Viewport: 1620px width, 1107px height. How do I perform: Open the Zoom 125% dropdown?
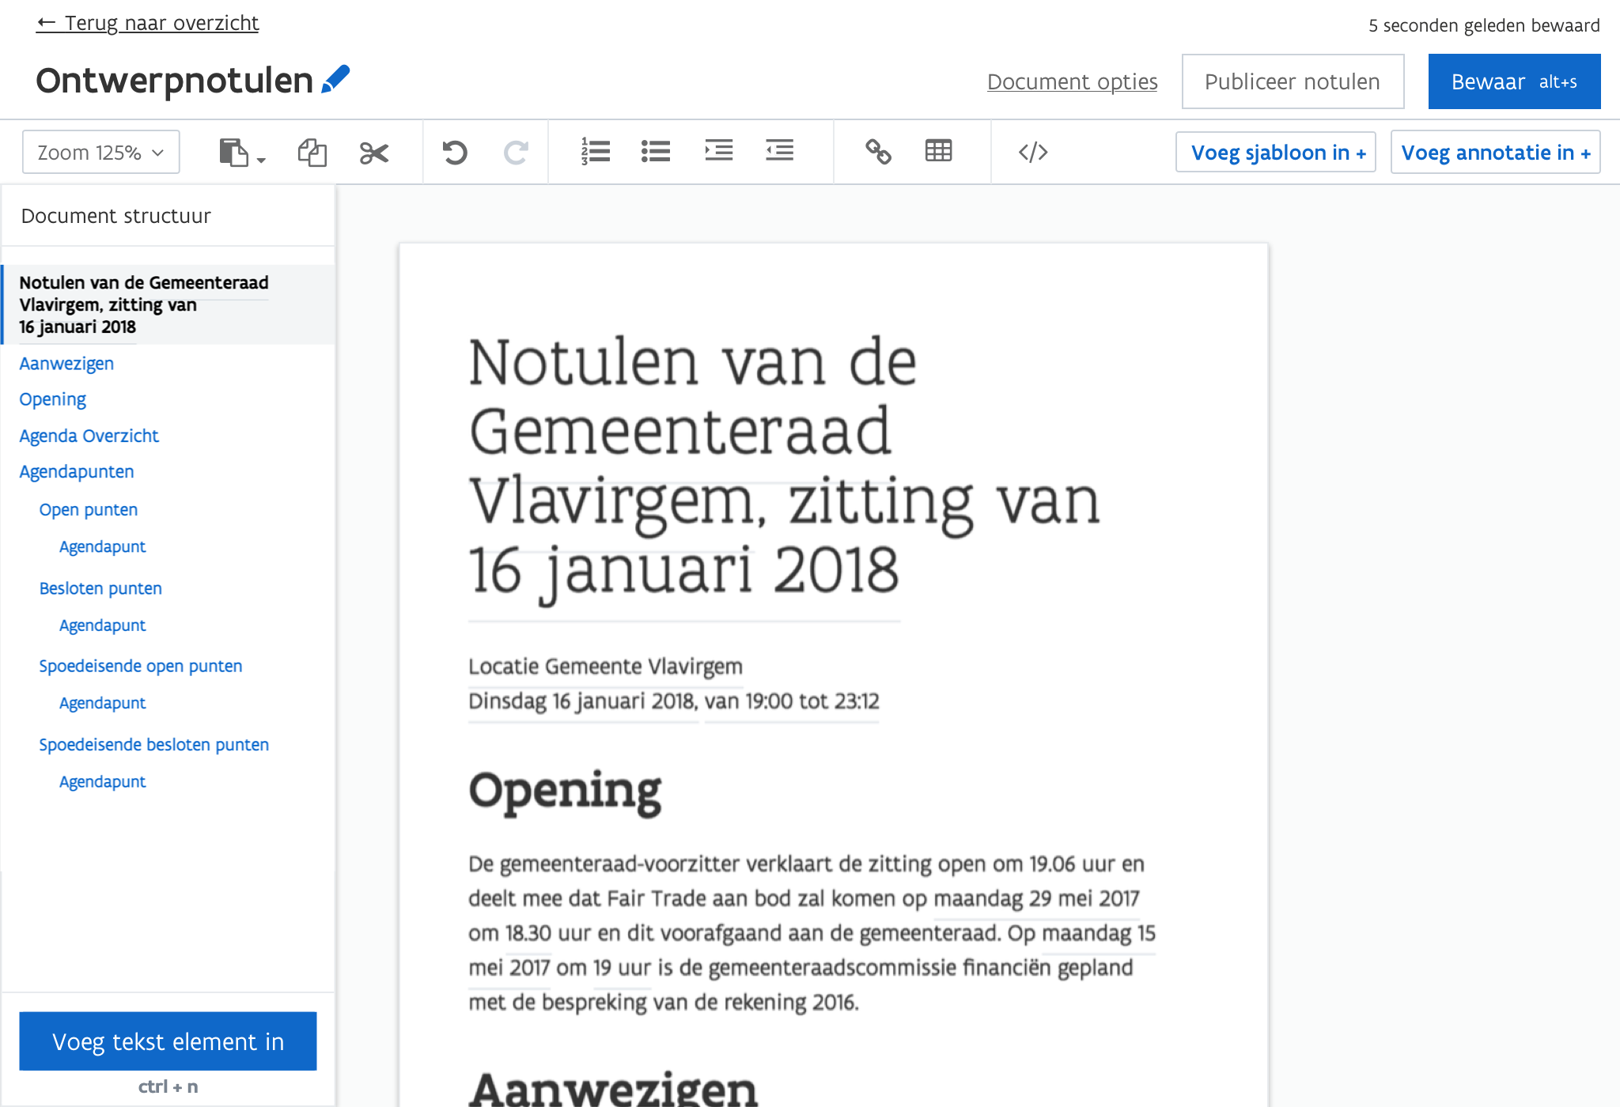[x=100, y=152]
